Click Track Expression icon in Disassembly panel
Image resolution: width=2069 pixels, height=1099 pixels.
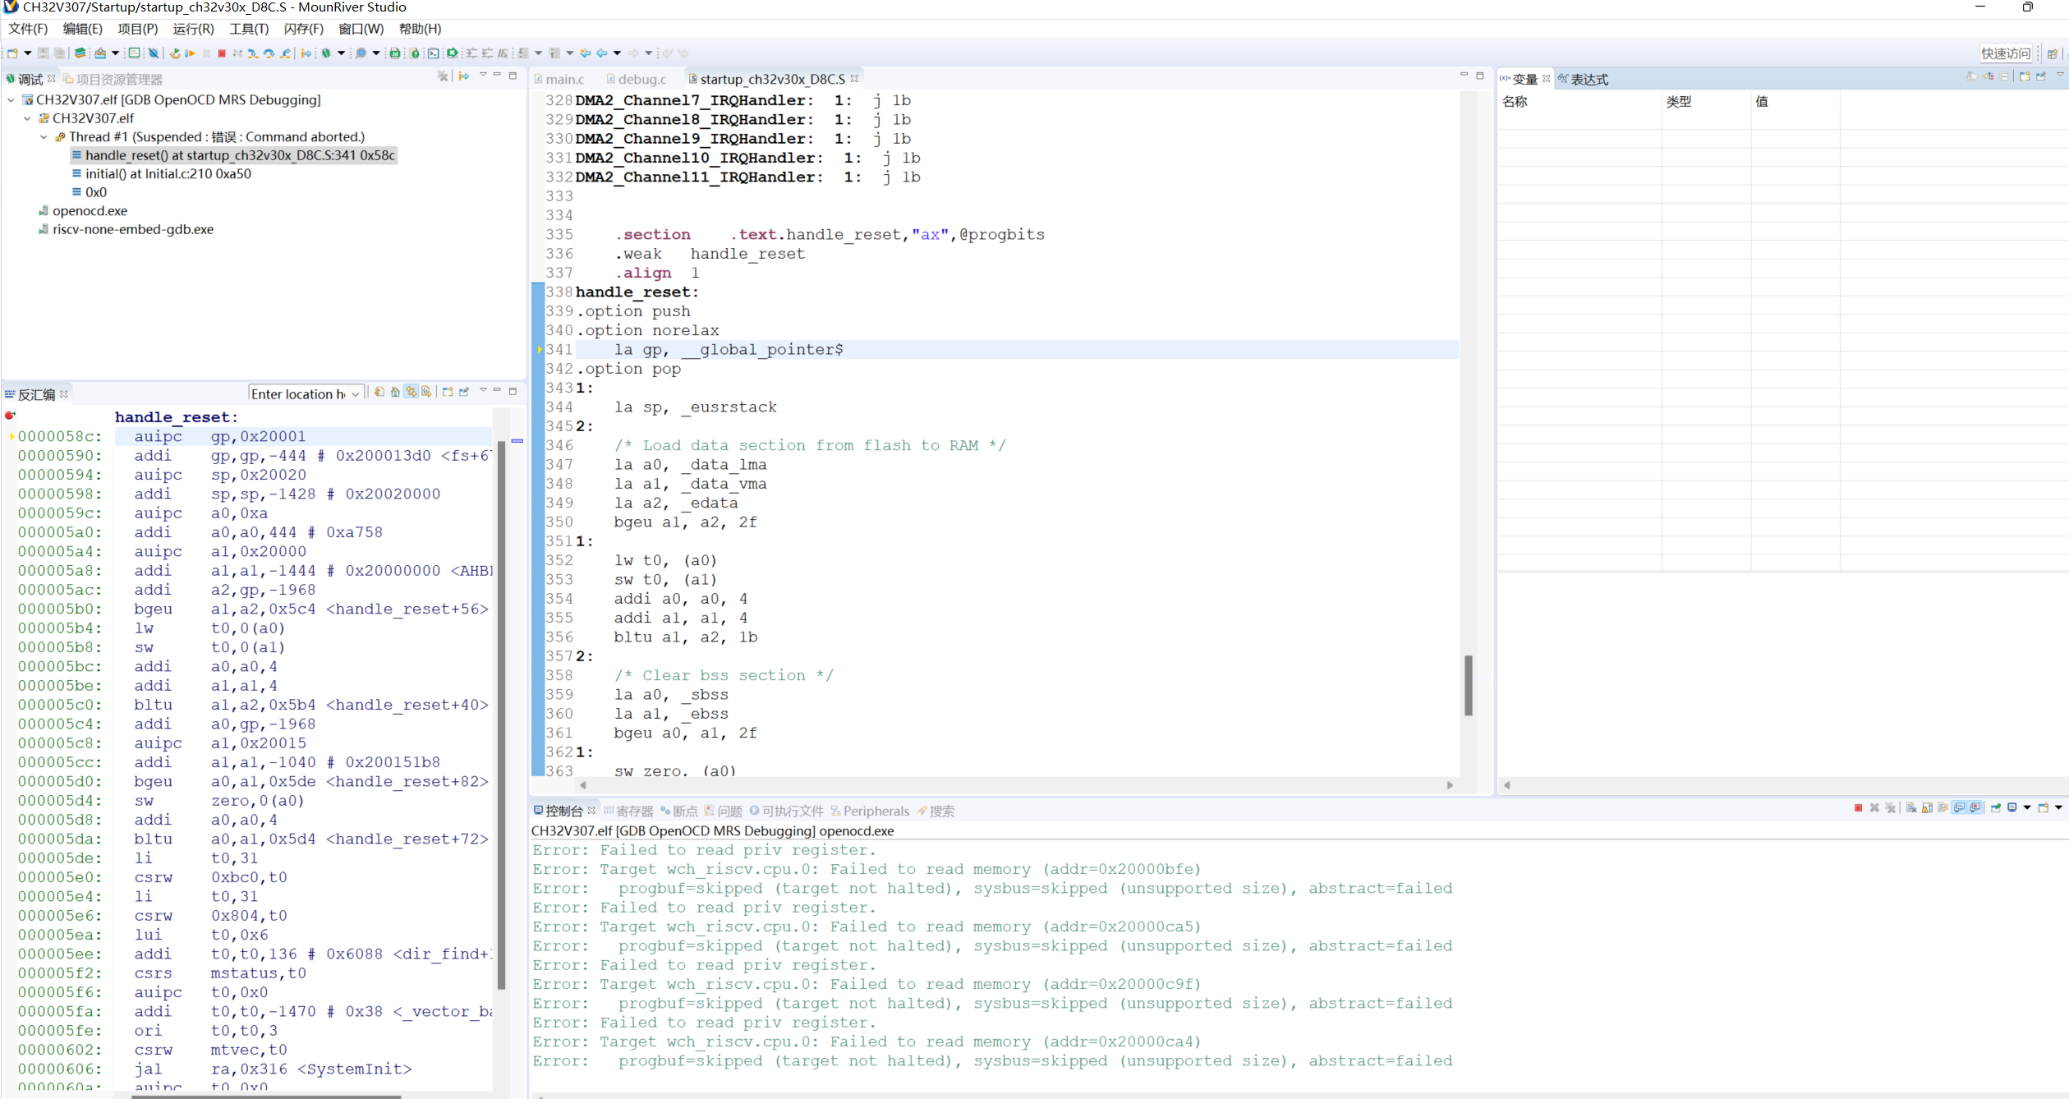point(426,392)
